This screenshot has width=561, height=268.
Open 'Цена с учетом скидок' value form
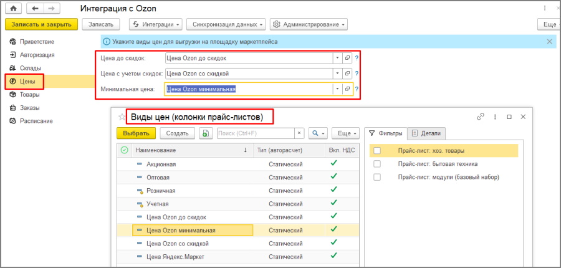point(347,74)
